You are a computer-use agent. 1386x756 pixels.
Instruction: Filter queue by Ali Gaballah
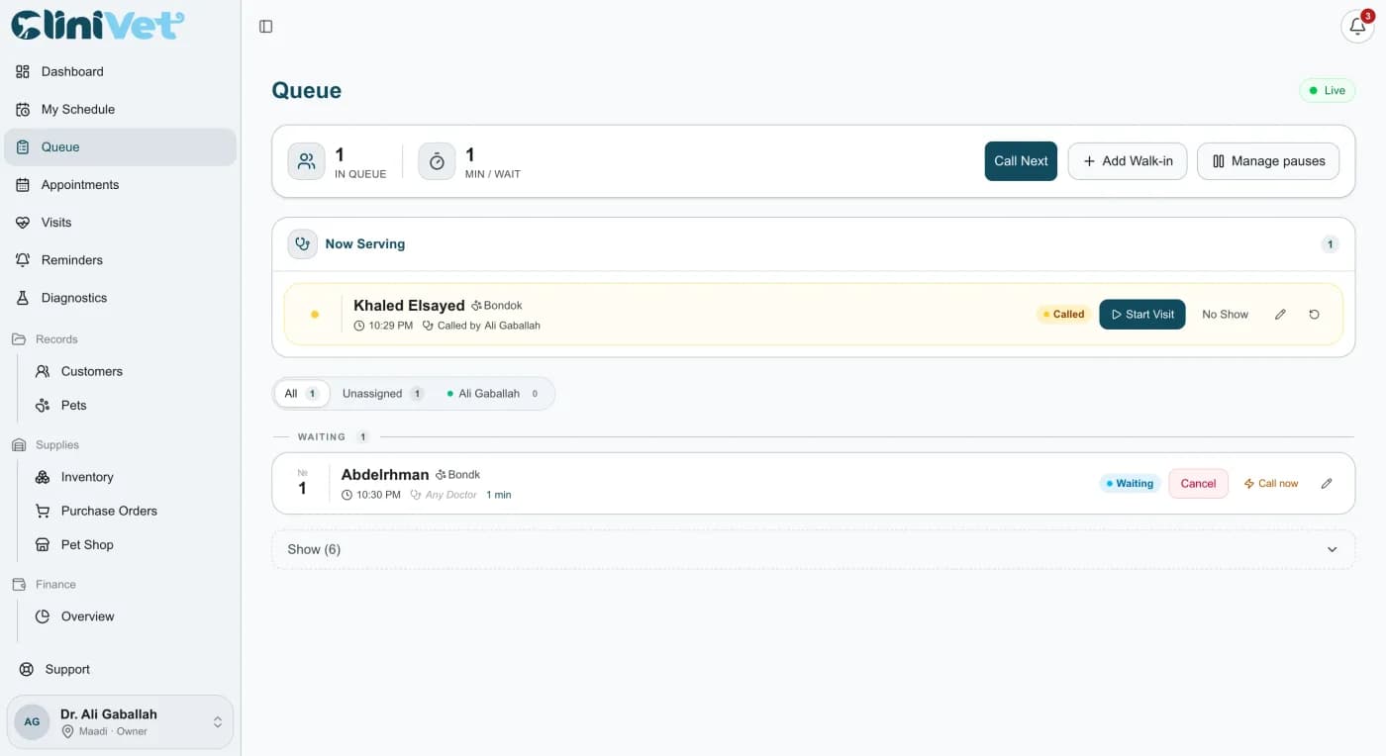pos(492,394)
